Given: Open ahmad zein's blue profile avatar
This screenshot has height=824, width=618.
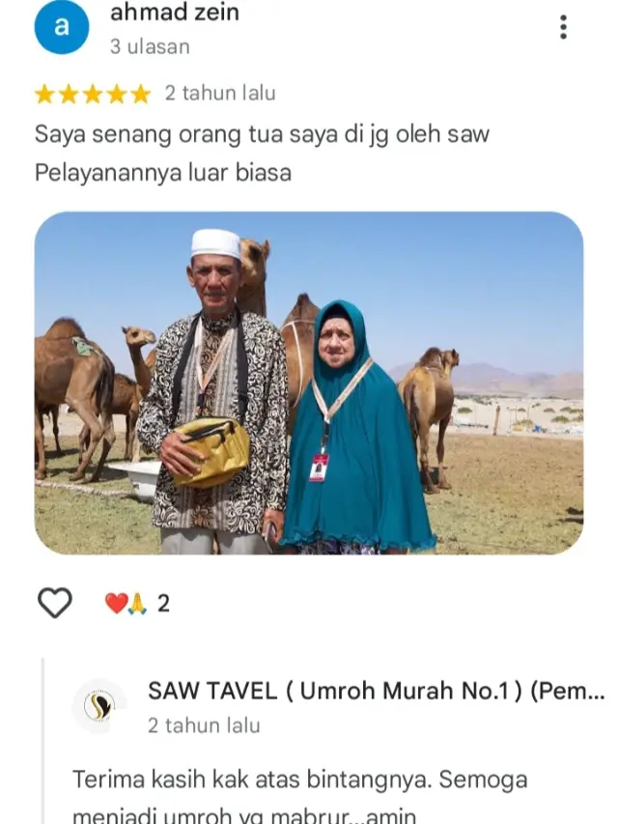Looking at the screenshot, I should tap(62, 26).
